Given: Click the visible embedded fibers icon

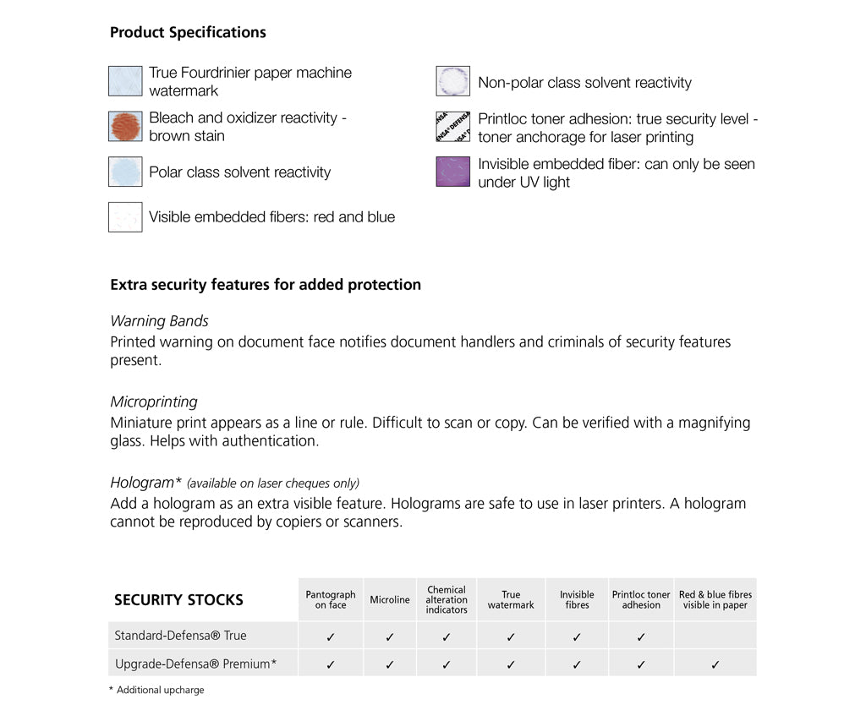Looking at the screenshot, I should 125,217.
